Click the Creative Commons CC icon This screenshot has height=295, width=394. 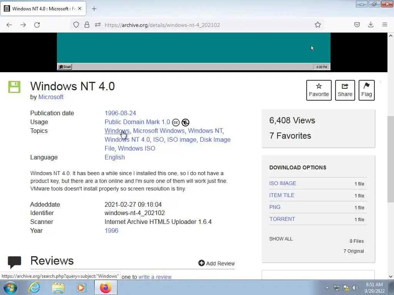[176, 123]
